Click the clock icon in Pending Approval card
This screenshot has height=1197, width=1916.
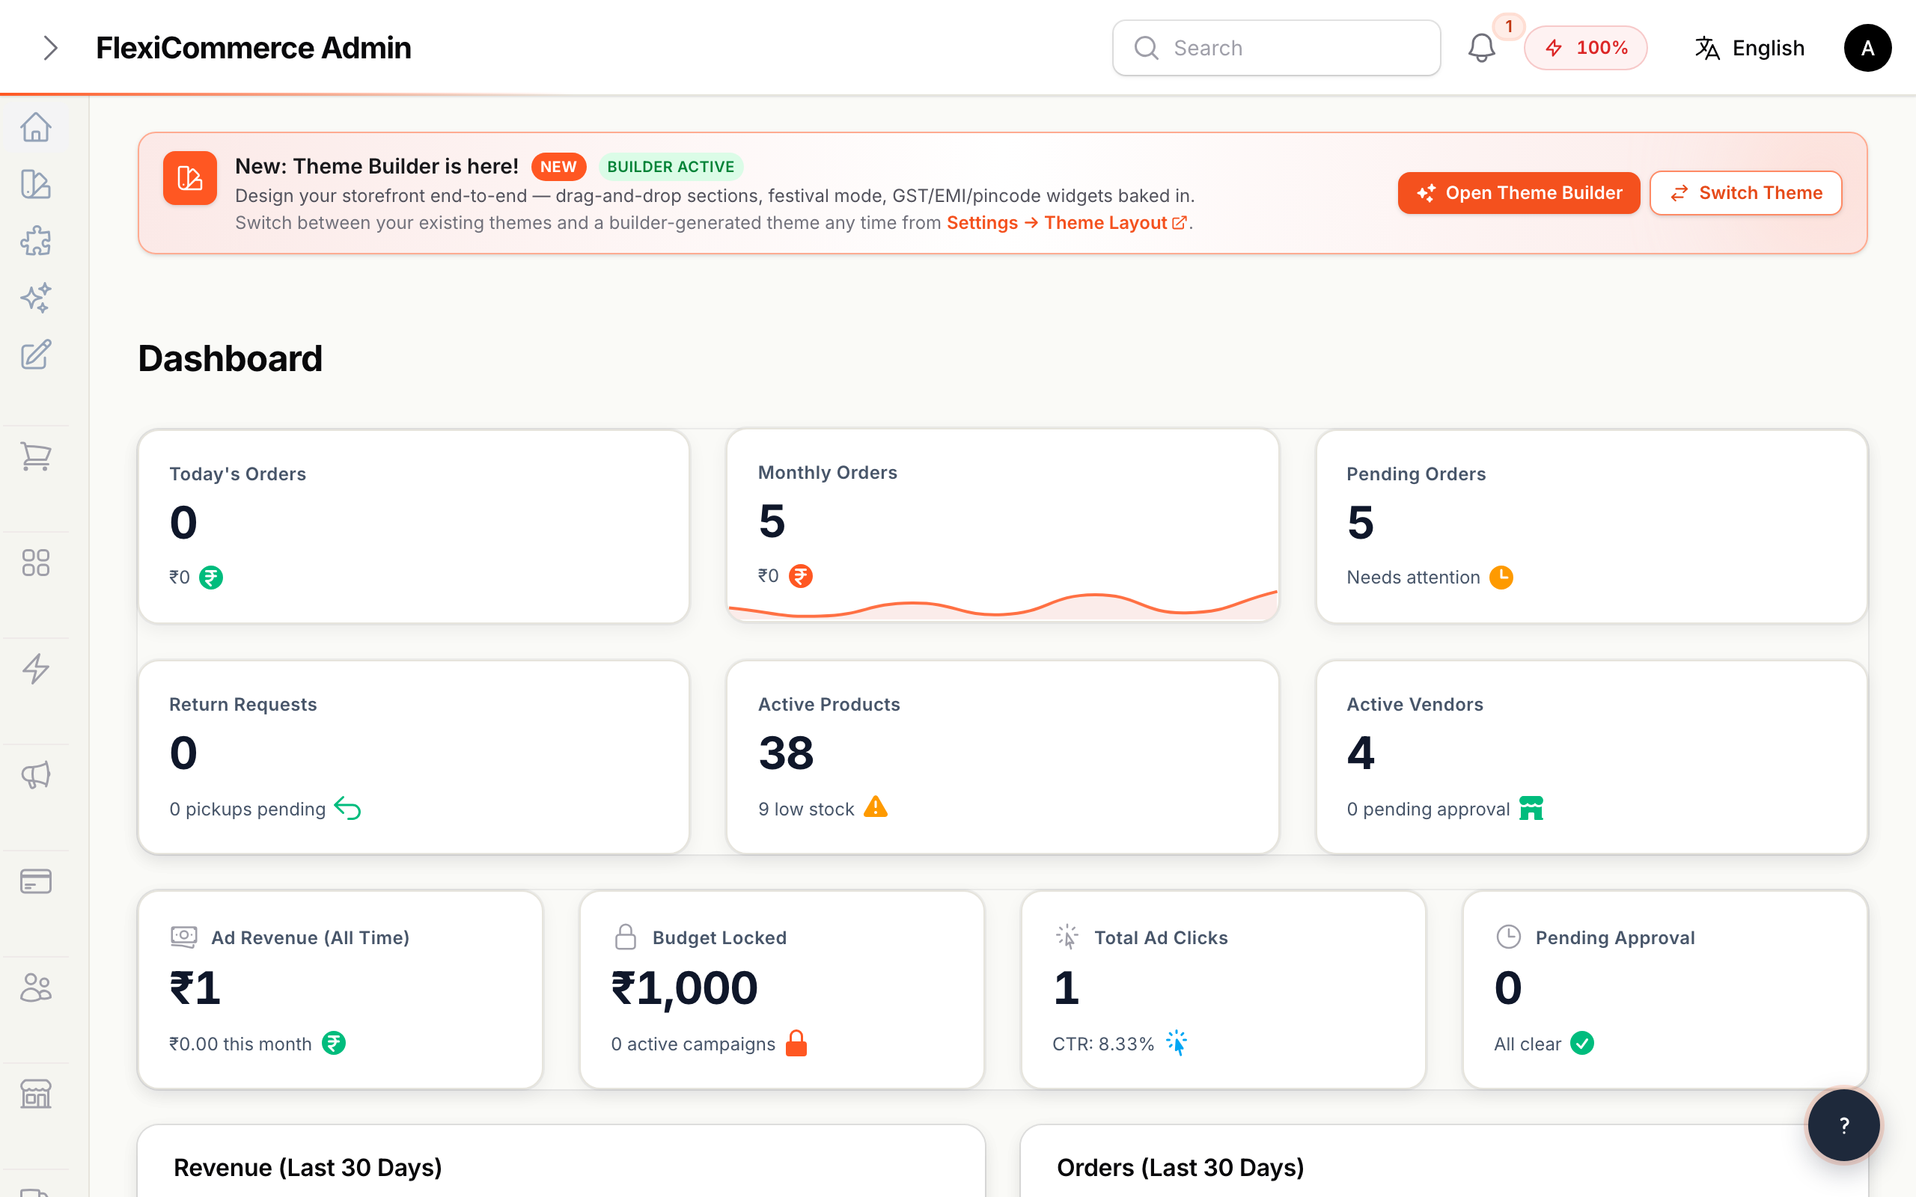(1509, 937)
